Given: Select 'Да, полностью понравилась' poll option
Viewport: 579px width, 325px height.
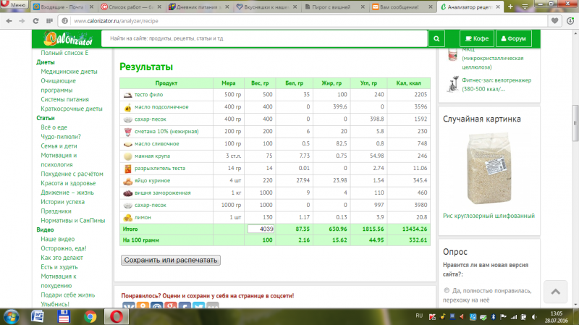Looking at the screenshot, I should (x=447, y=290).
